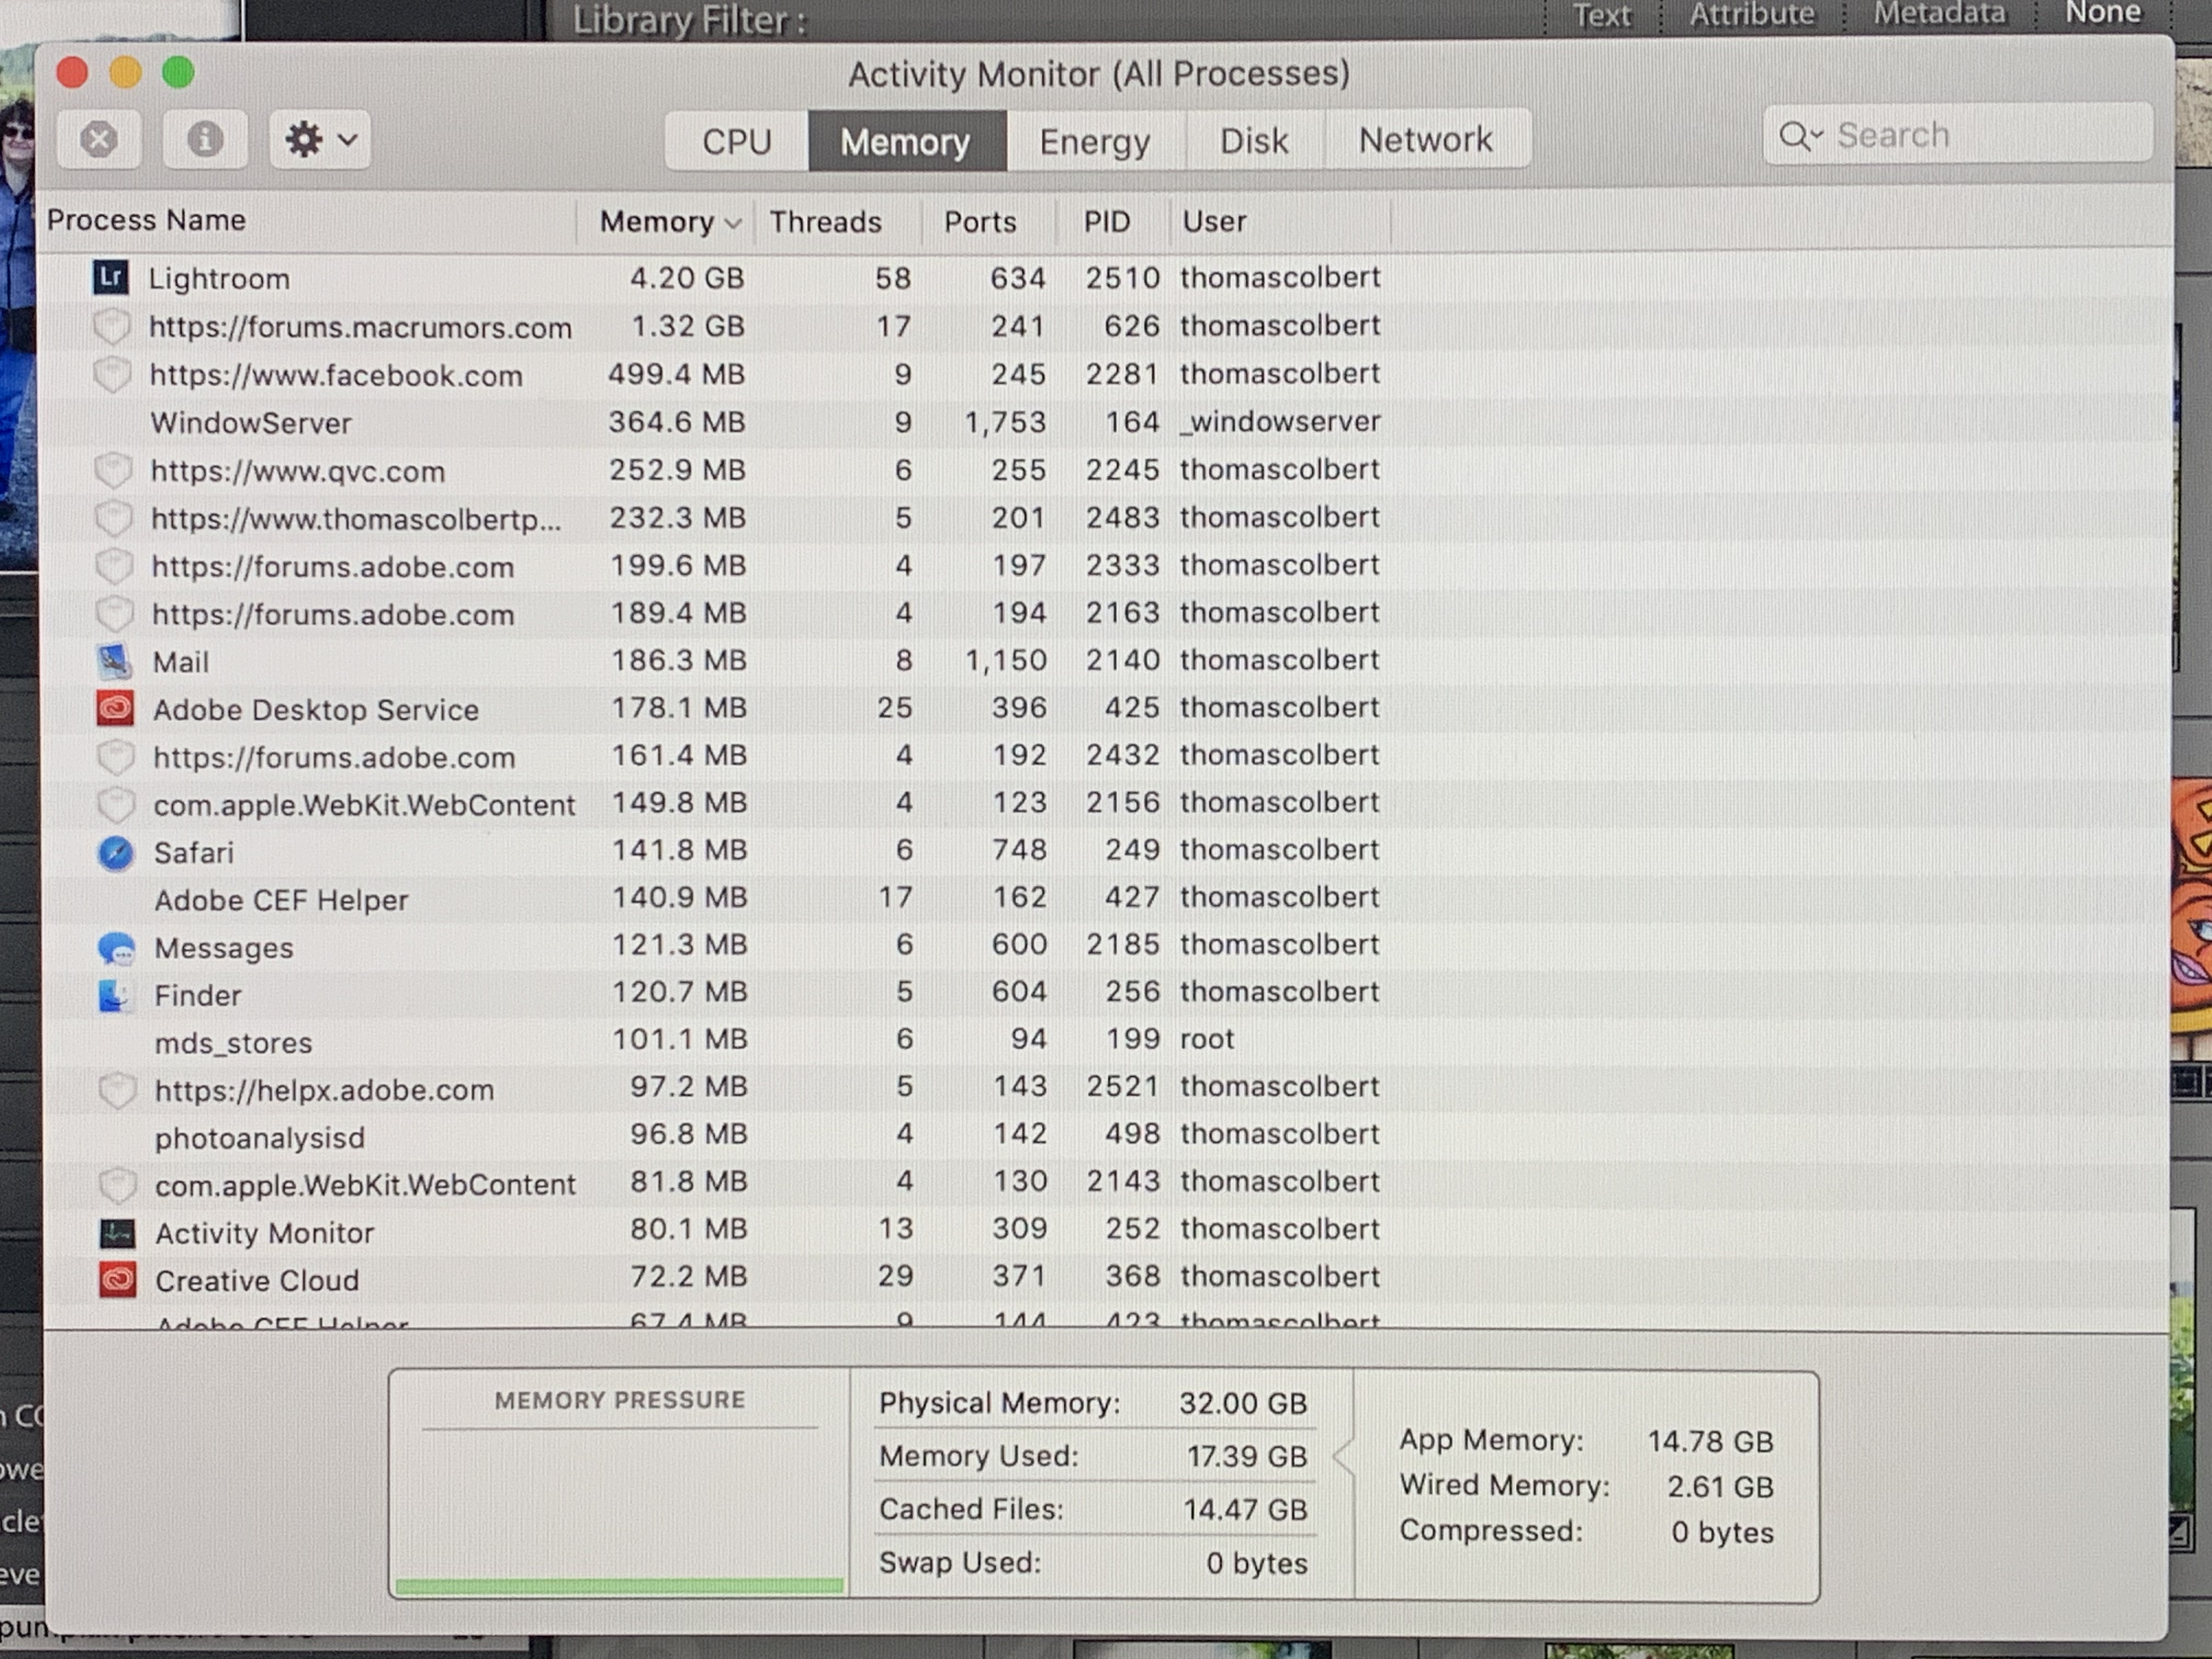
Task: Switch to the Energy tab
Action: 1095,141
